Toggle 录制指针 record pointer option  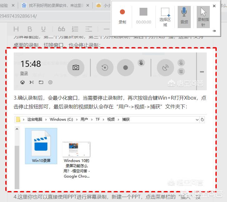point(203,17)
